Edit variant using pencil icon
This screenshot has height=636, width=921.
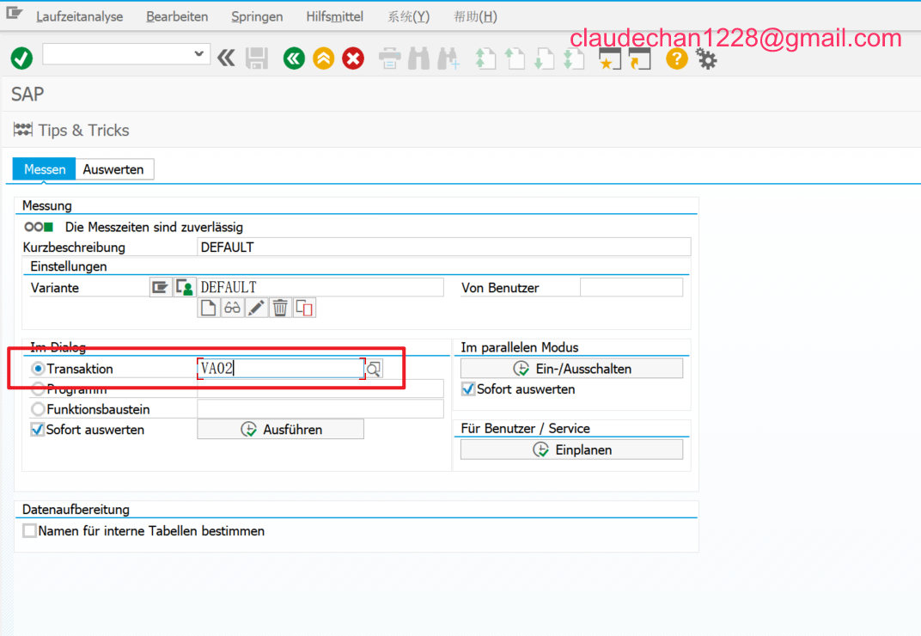tap(256, 308)
